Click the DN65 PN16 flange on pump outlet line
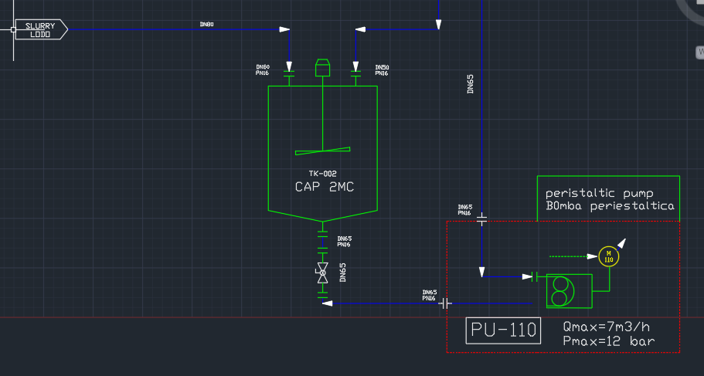 [444, 303]
